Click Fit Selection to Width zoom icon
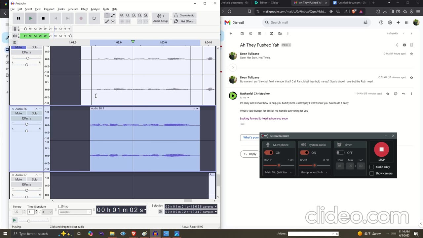Screen dimensions: 423x238 [134, 16]
